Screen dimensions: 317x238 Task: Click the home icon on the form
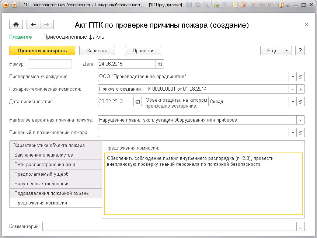16,24
